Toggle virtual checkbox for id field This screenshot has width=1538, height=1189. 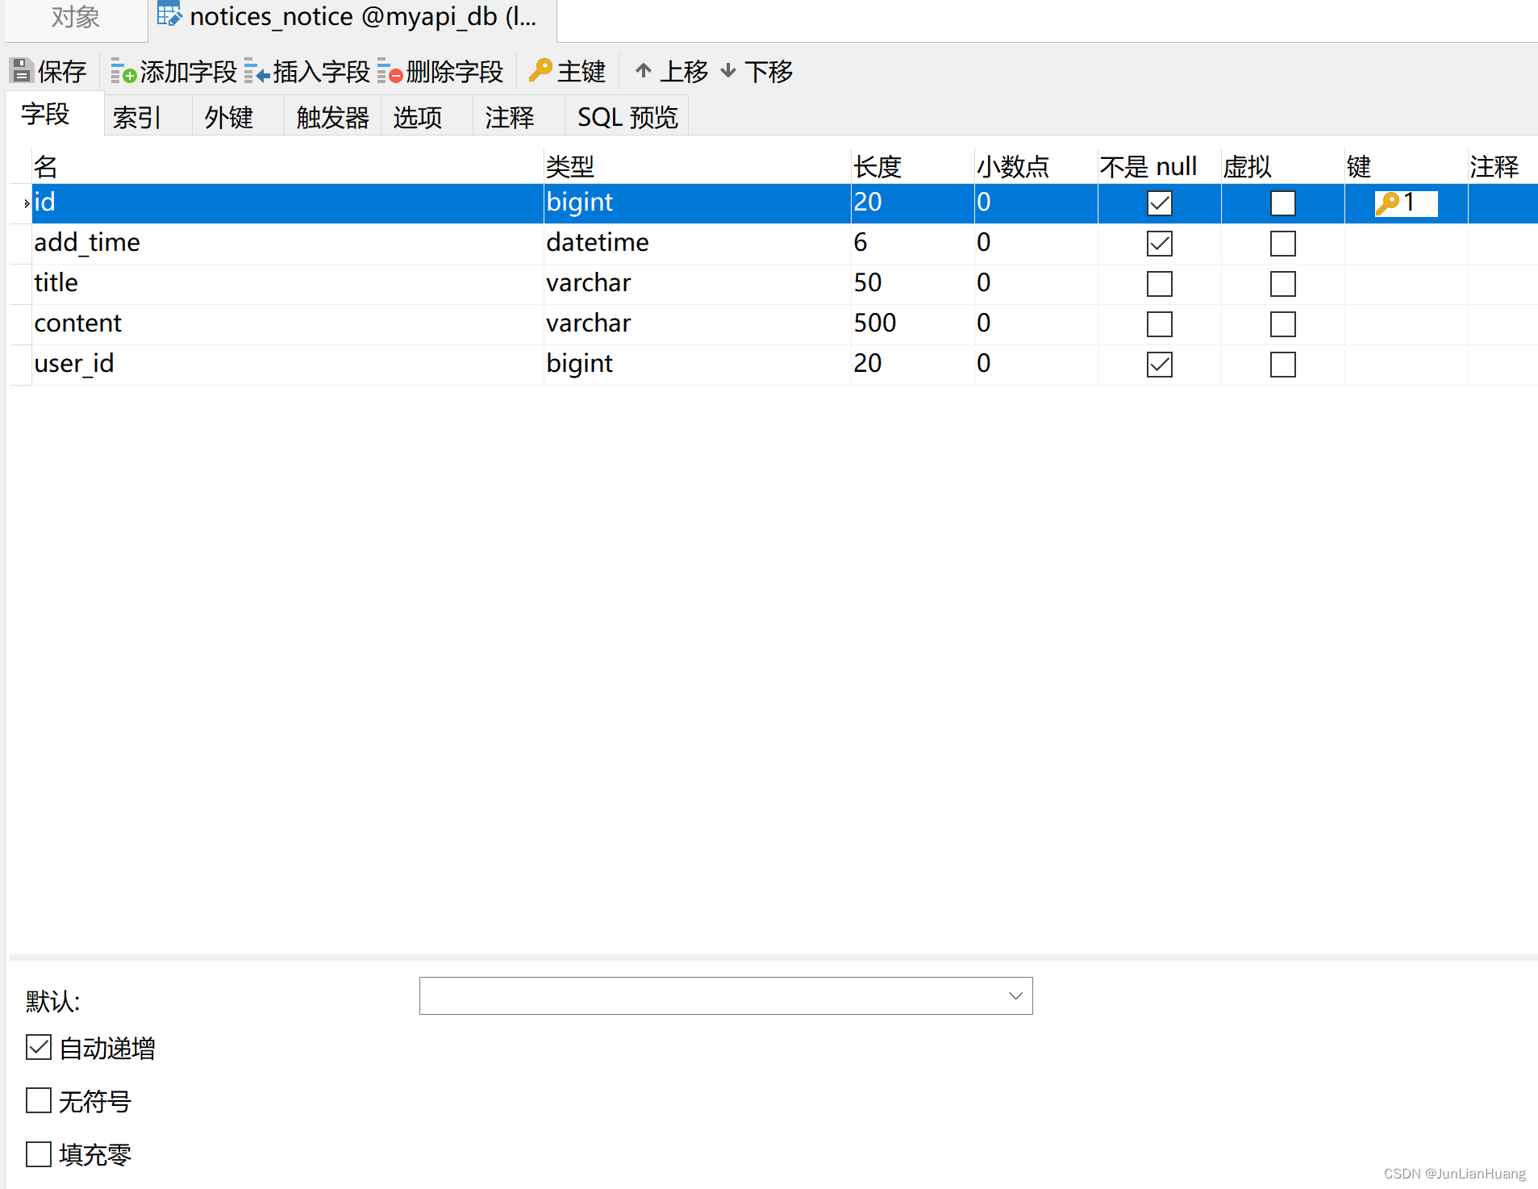click(1282, 203)
